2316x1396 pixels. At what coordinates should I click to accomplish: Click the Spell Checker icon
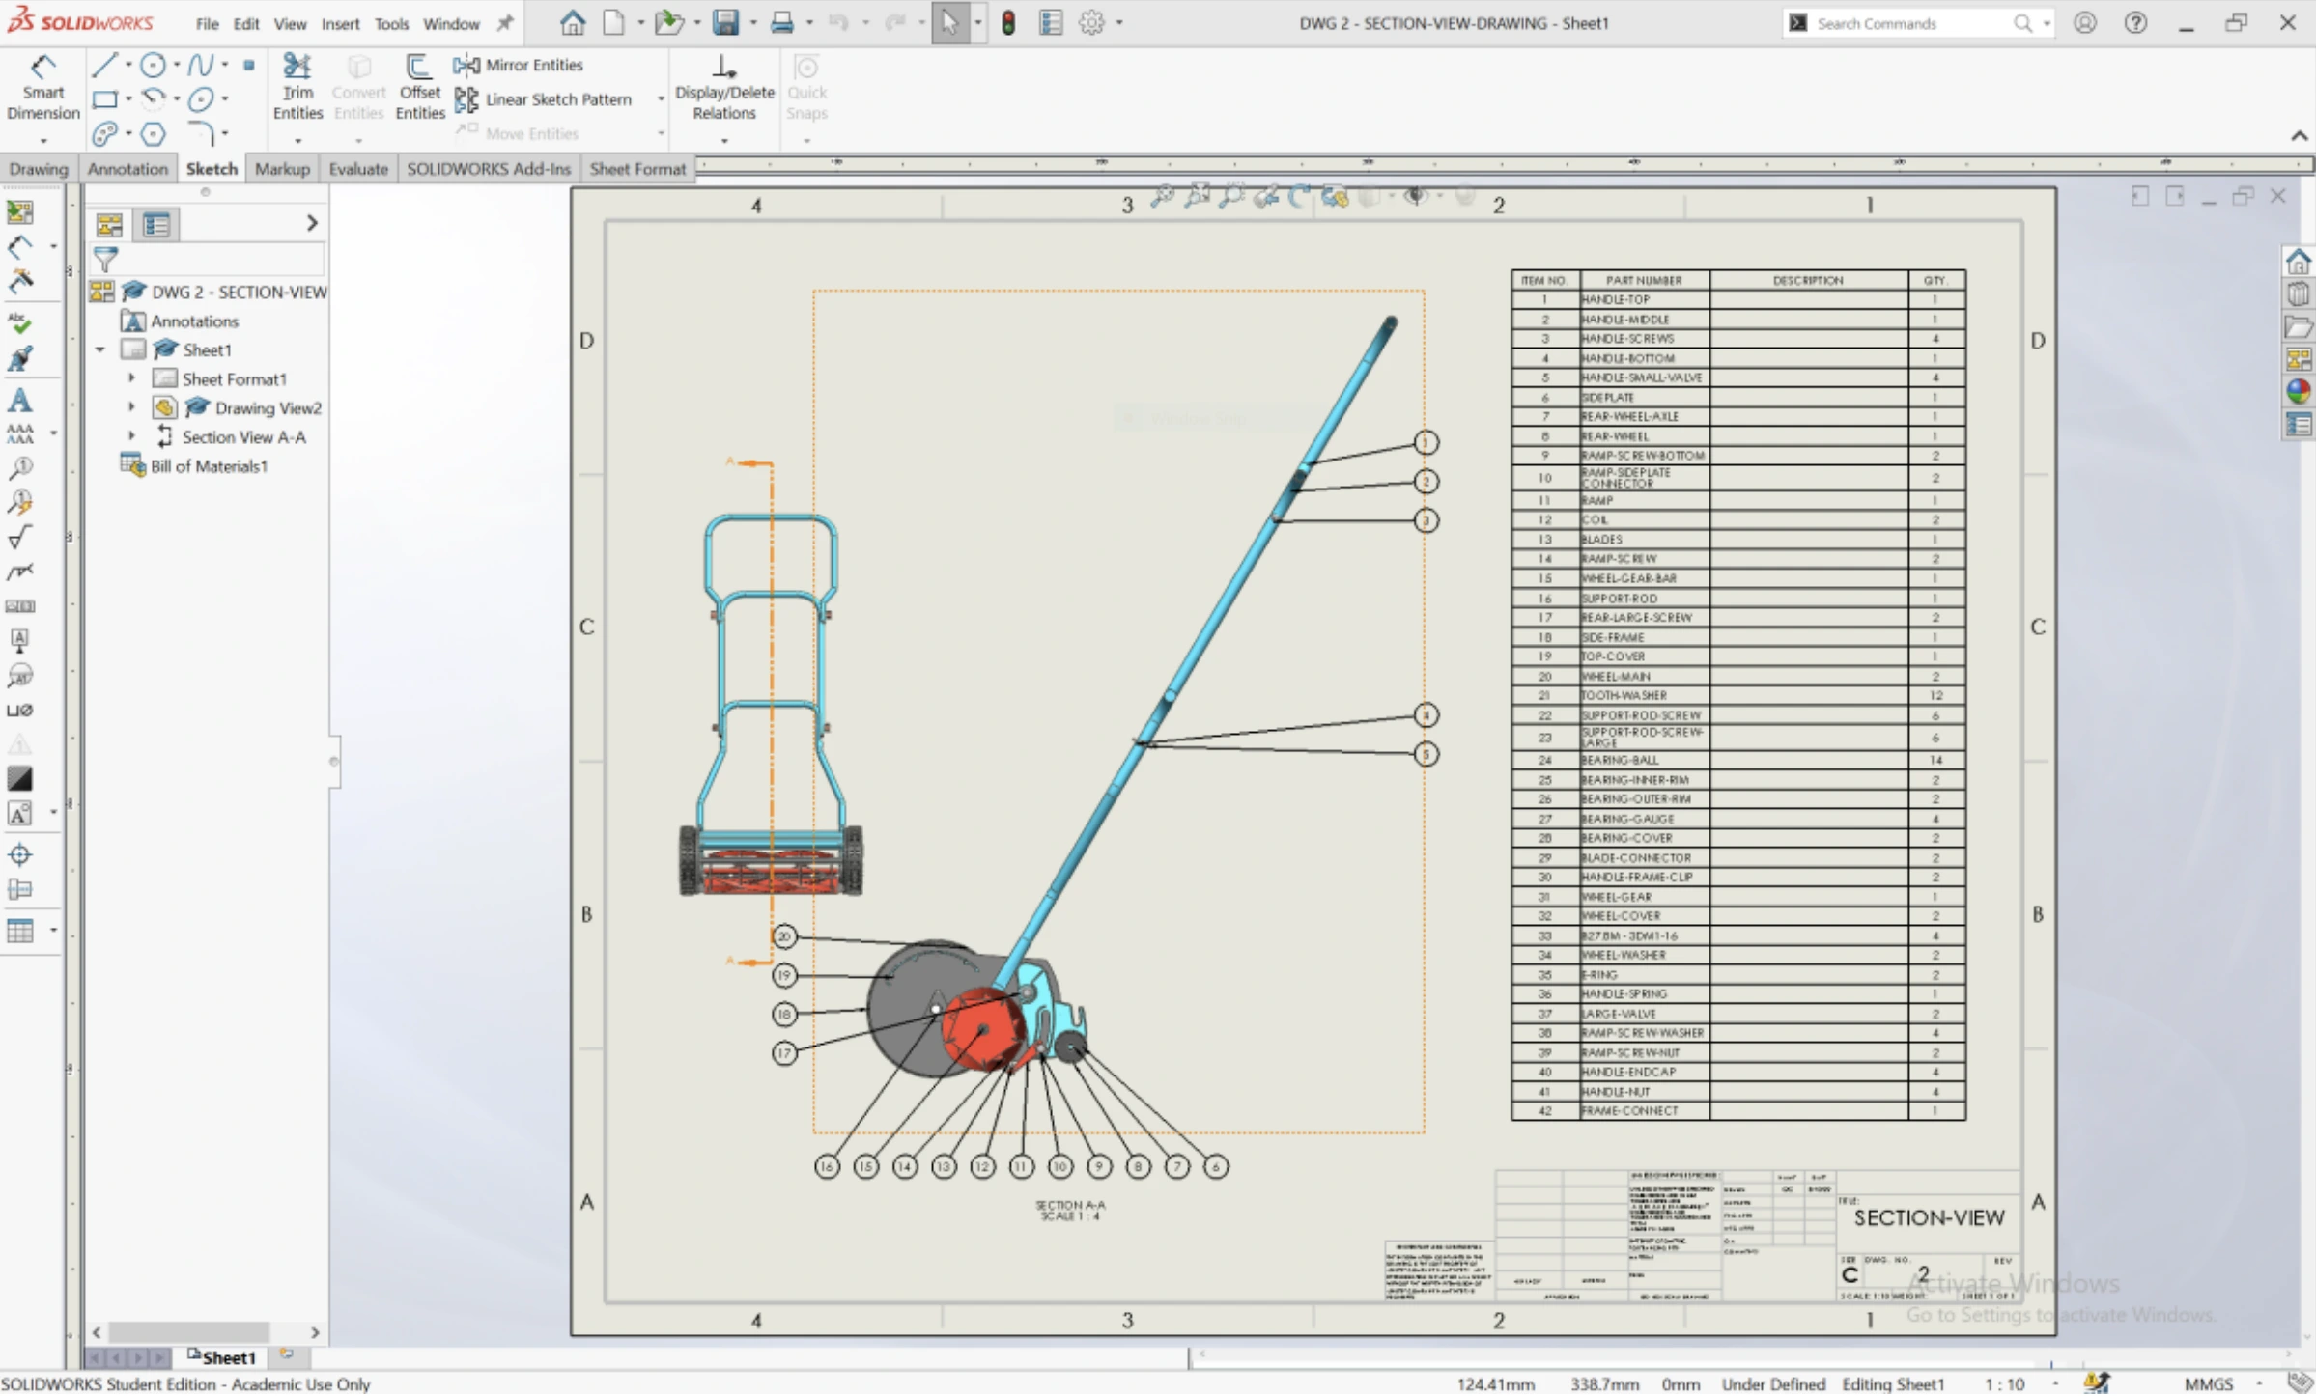[x=19, y=322]
